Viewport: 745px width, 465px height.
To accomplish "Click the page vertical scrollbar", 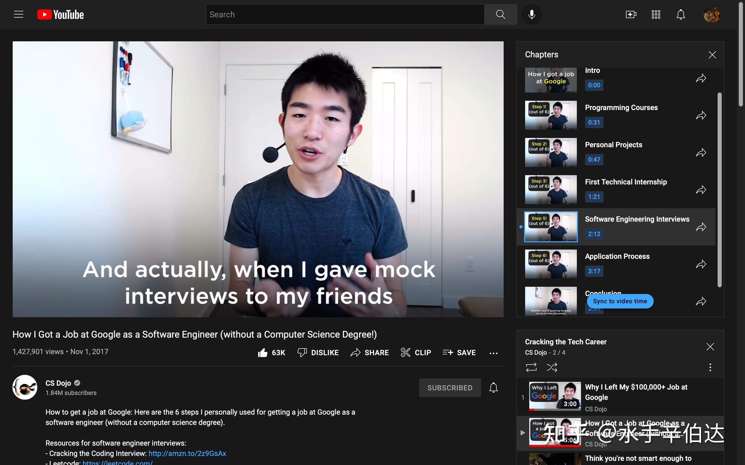I will pyautogui.click(x=741, y=54).
